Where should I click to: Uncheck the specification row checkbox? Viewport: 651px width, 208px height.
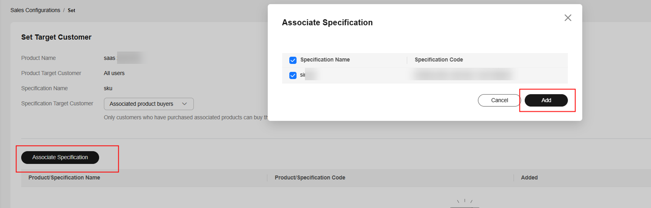click(293, 75)
